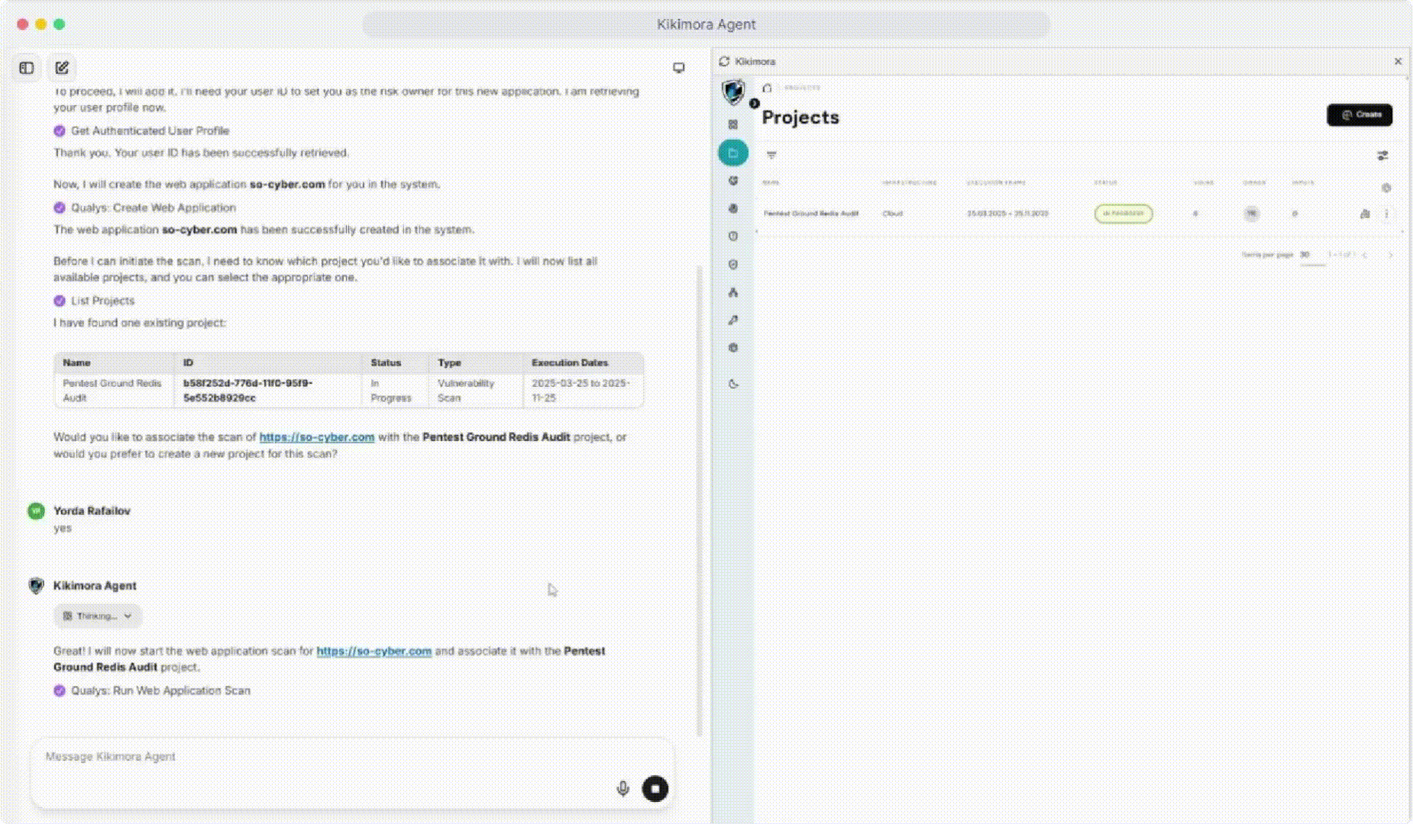Click the Cloud infrastructure cell
Image resolution: width=1413 pixels, height=824 pixels.
tap(892, 214)
